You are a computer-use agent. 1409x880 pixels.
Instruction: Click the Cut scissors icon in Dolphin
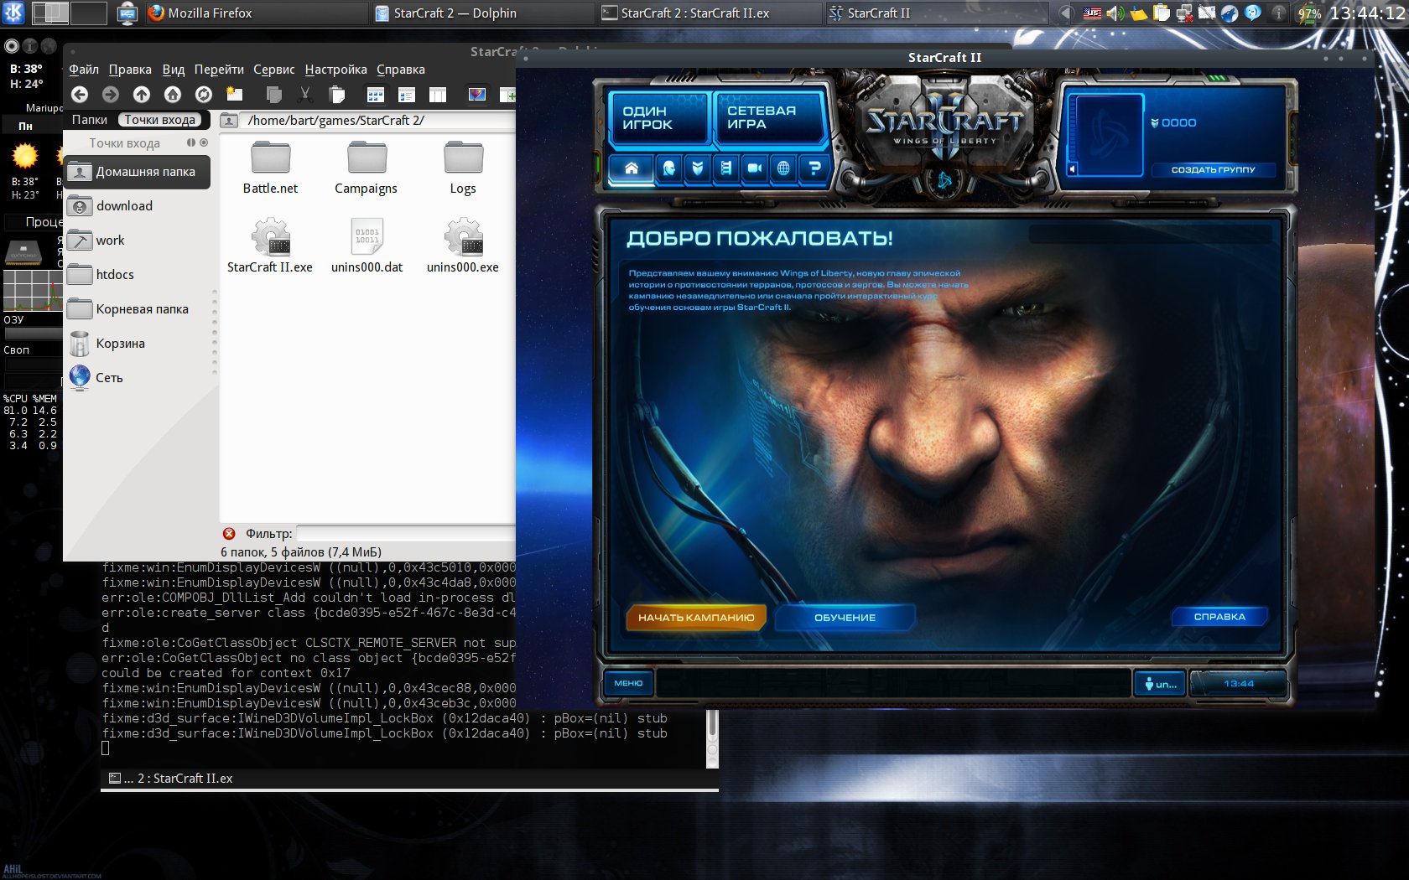pos(305,95)
